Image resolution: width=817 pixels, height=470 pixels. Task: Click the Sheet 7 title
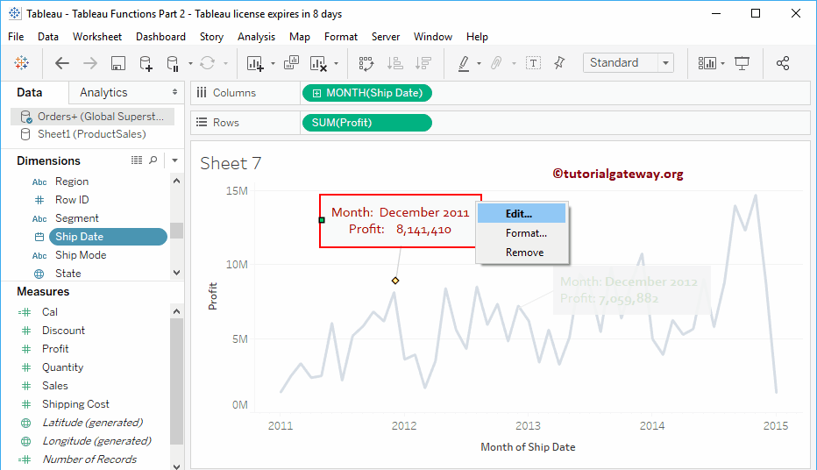pyautogui.click(x=231, y=163)
